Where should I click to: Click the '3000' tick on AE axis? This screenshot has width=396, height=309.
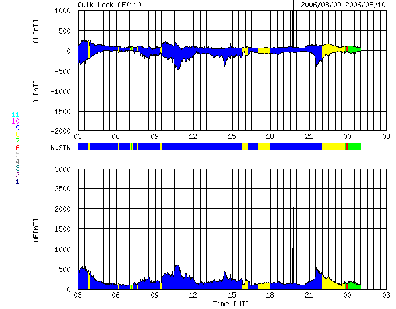(62, 169)
